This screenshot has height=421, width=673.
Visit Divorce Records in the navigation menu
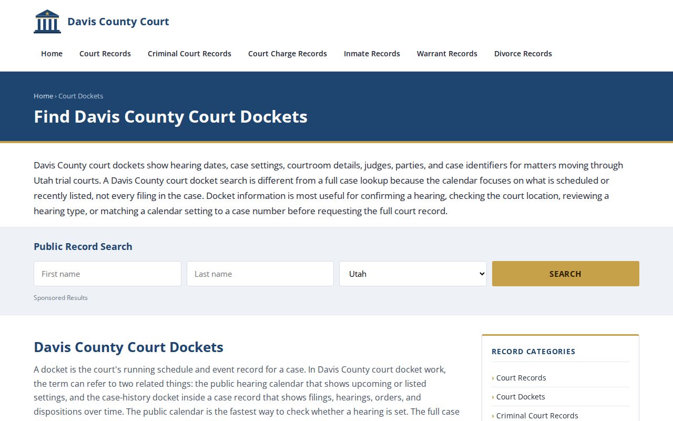[x=523, y=54]
